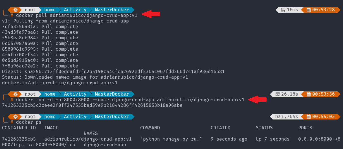Click the Kali dragon icon in first prompt
The height and width of the screenshot is (149, 343).
(x=16, y=10)
